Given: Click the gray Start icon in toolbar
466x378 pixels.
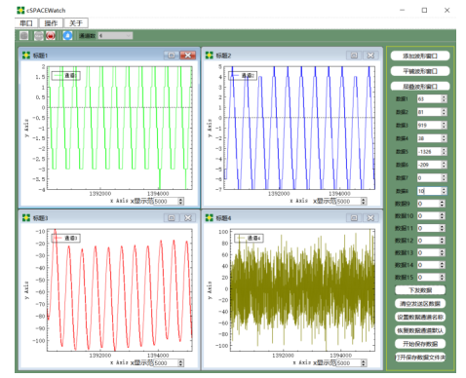Looking at the screenshot, I should coord(38,35).
